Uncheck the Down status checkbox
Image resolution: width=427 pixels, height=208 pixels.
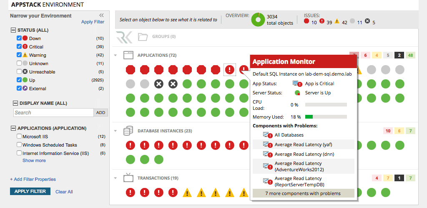(x=19, y=38)
